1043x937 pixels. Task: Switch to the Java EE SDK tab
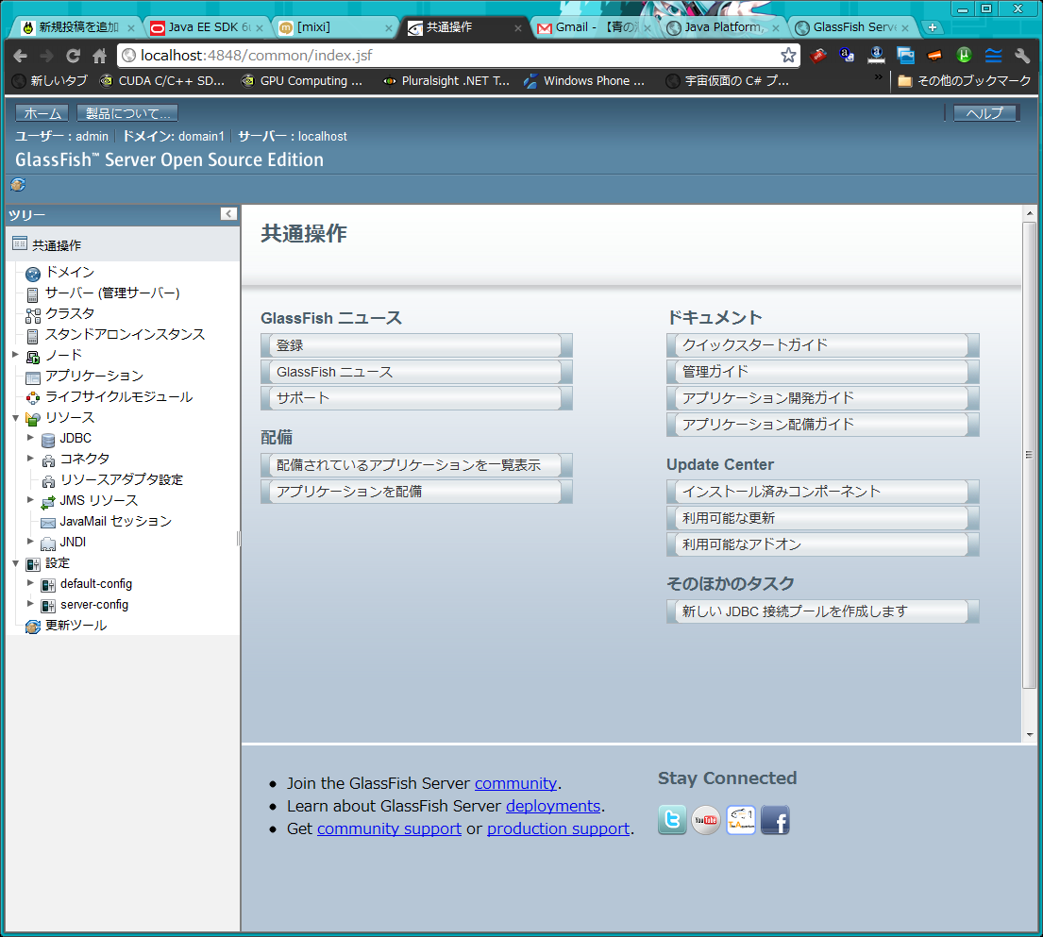tap(206, 27)
